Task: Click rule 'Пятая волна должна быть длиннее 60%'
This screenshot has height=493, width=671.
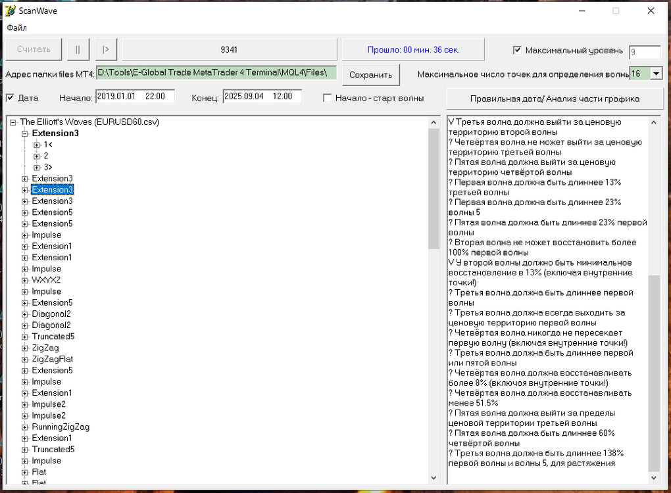Action: 532,438
